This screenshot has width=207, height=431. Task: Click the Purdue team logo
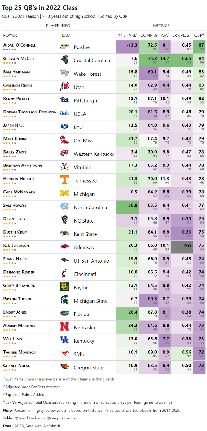click(64, 46)
